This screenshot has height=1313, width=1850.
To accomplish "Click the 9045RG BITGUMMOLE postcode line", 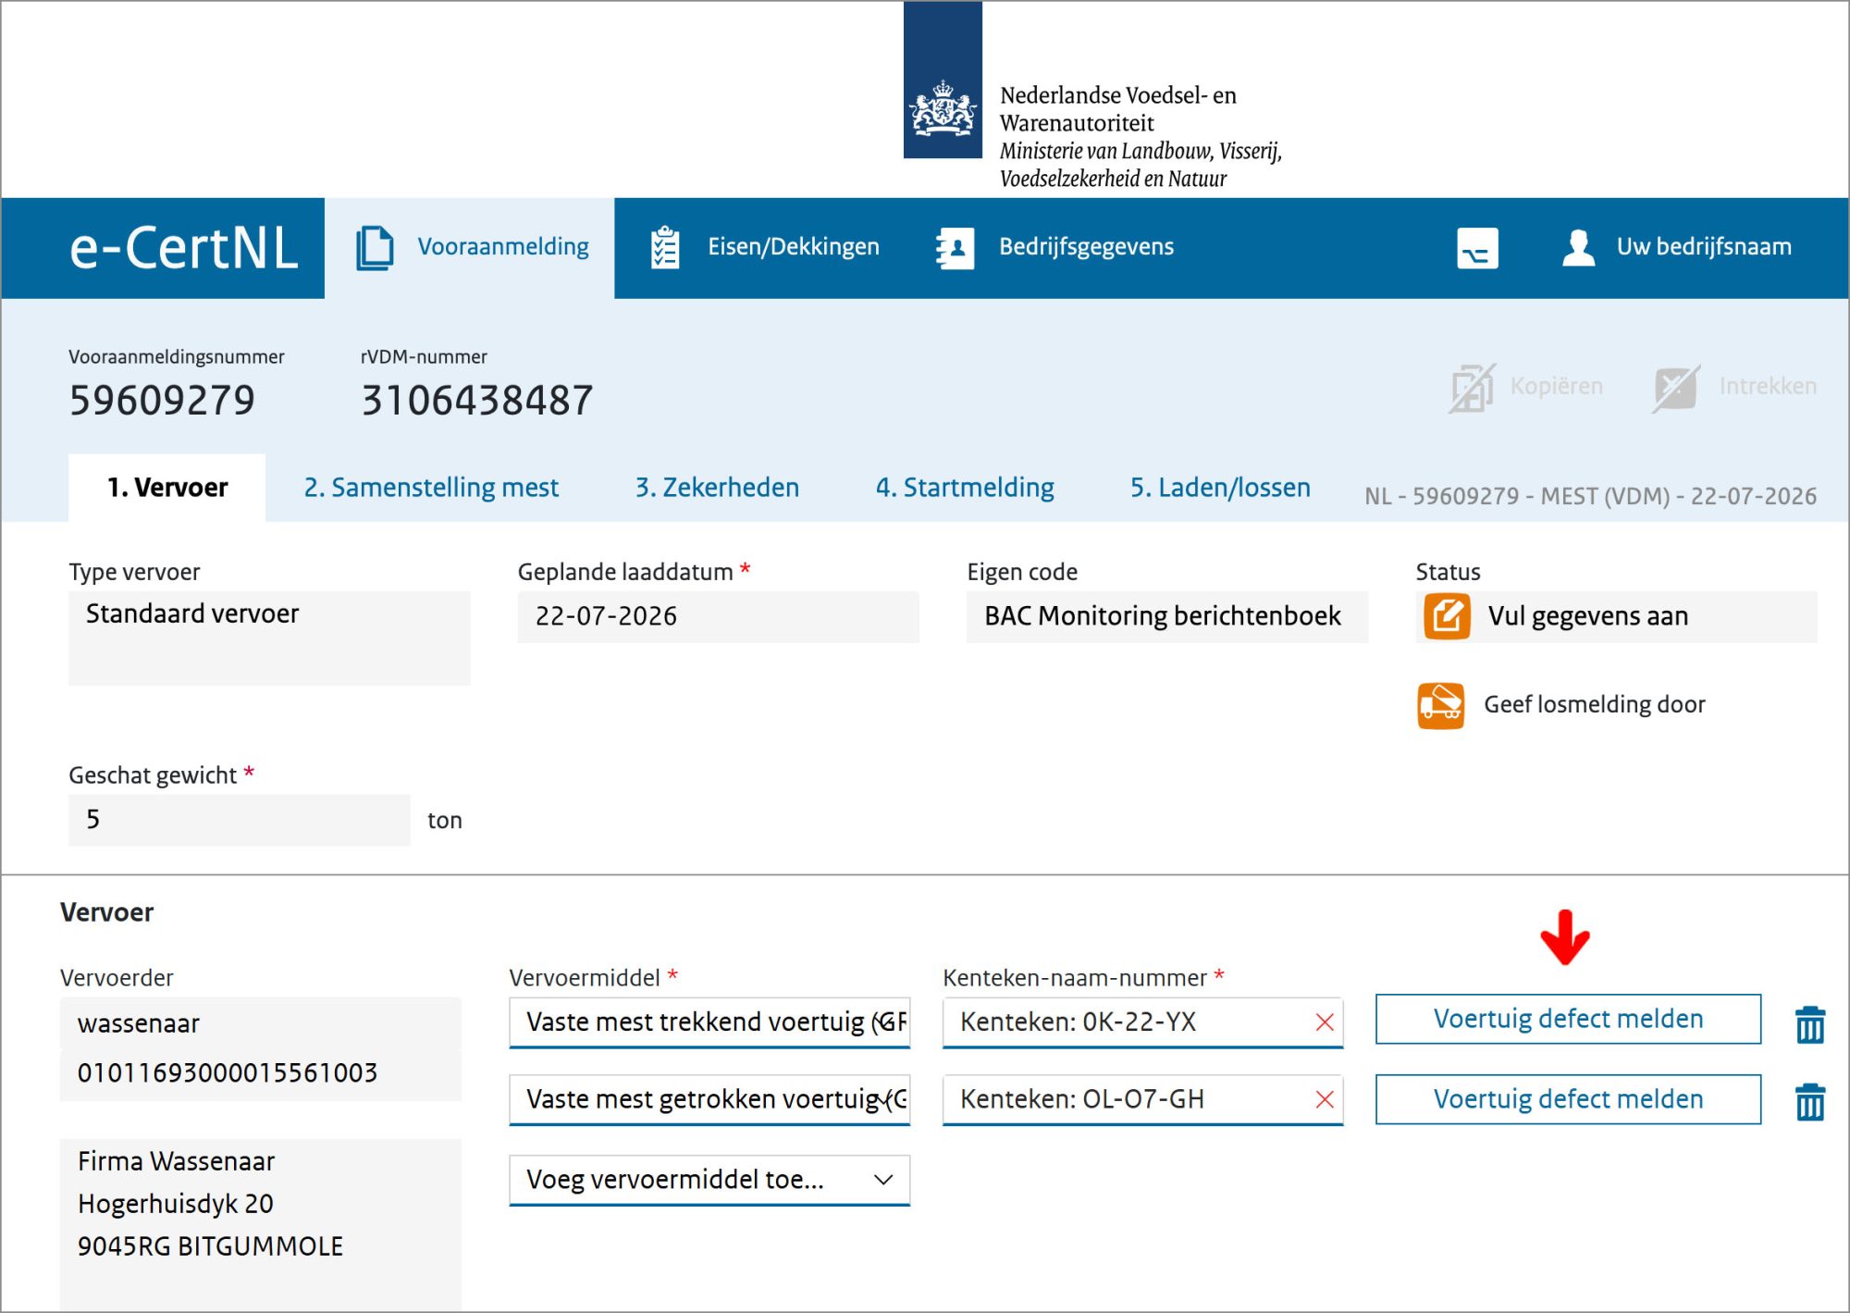I will pos(210,1246).
